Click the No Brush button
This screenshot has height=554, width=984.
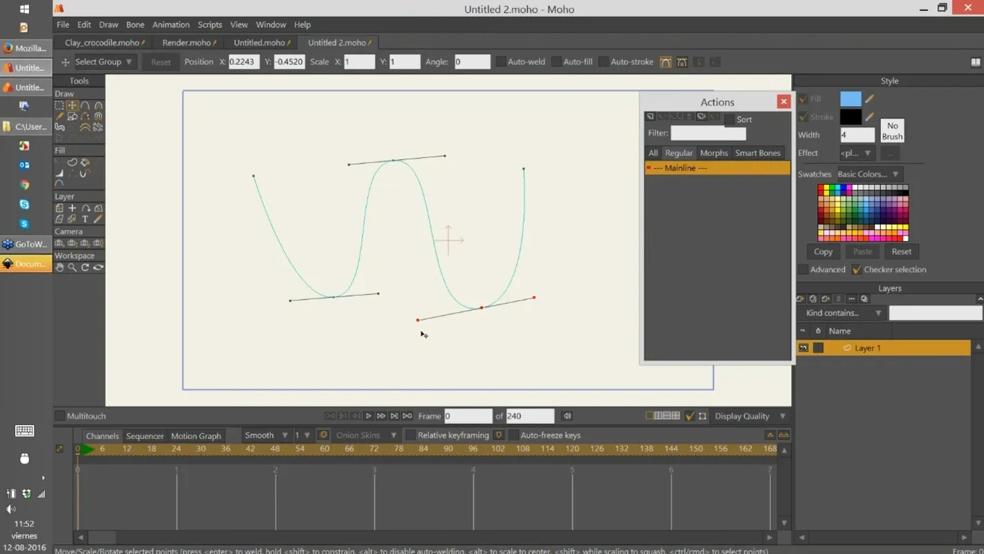coord(892,131)
